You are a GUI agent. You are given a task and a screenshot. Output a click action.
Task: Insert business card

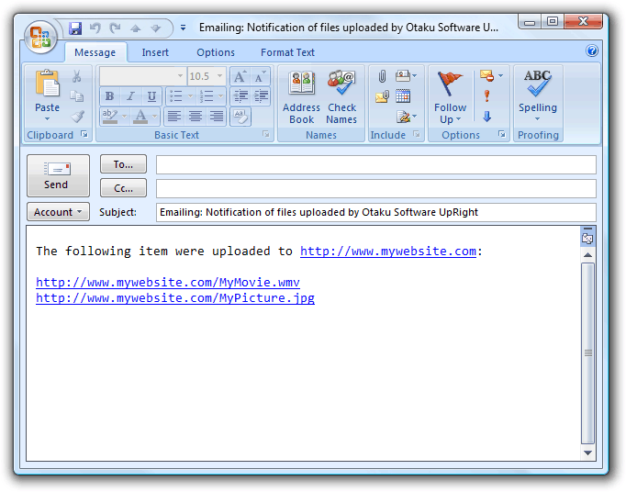(406, 75)
